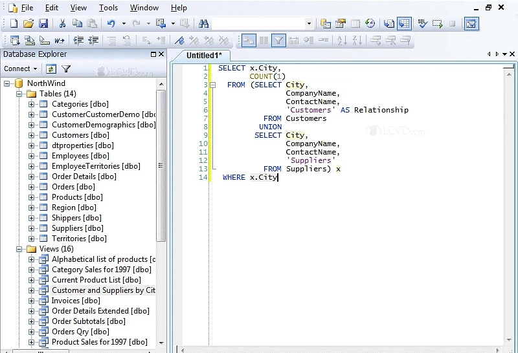Save the script with the floppy icon
The height and width of the screenshot is (353, 518).
43,24
